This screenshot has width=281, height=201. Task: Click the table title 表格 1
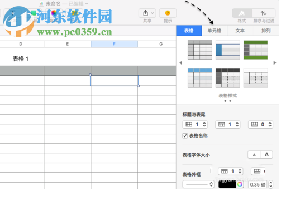21,59
